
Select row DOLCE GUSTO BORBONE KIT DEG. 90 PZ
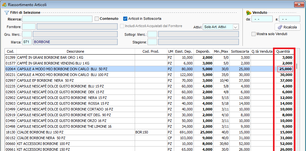(149, 115)
